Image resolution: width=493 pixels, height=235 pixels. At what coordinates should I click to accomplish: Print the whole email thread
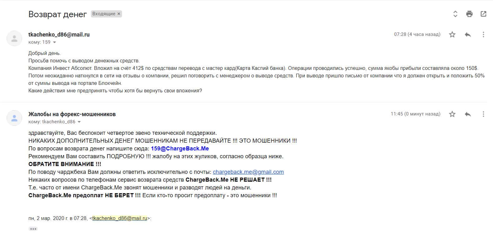[469, 14]
